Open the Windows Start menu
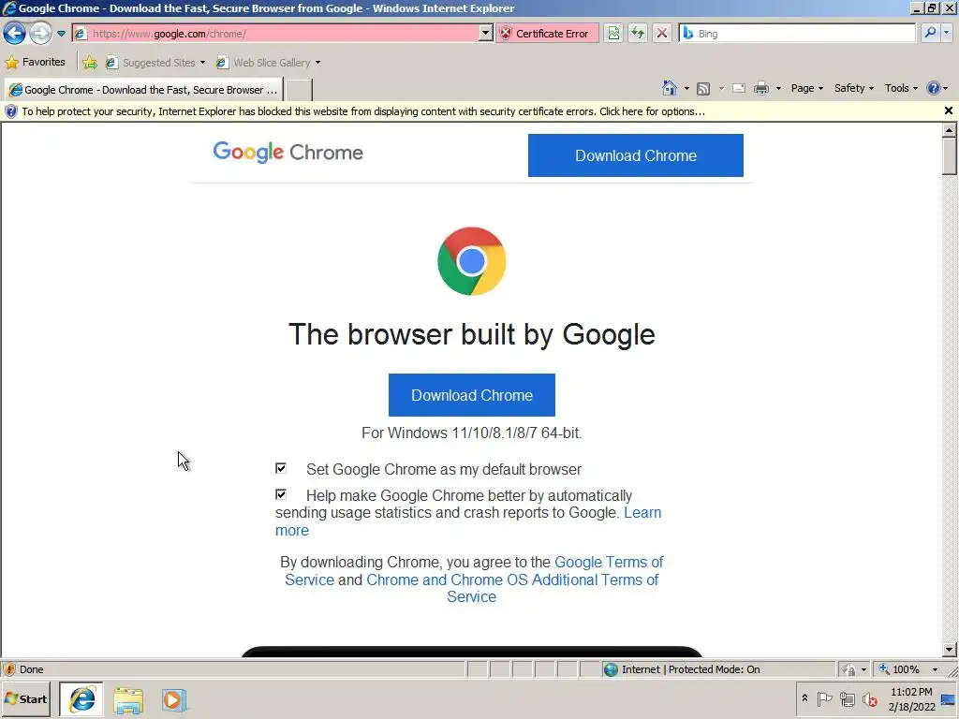 [25, 699]
